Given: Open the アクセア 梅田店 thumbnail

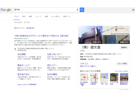Looking at the screenshot, I should (114, 77).
